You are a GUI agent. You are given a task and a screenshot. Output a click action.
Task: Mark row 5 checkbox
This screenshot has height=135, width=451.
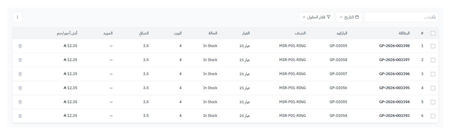pyautogui.click(x=433, y=102)
